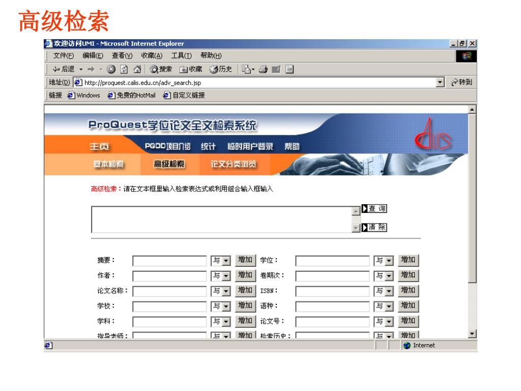This screenshot has width=521, height=391.
Task: Open the 编辑(E) menu
Action: point(93,55)
